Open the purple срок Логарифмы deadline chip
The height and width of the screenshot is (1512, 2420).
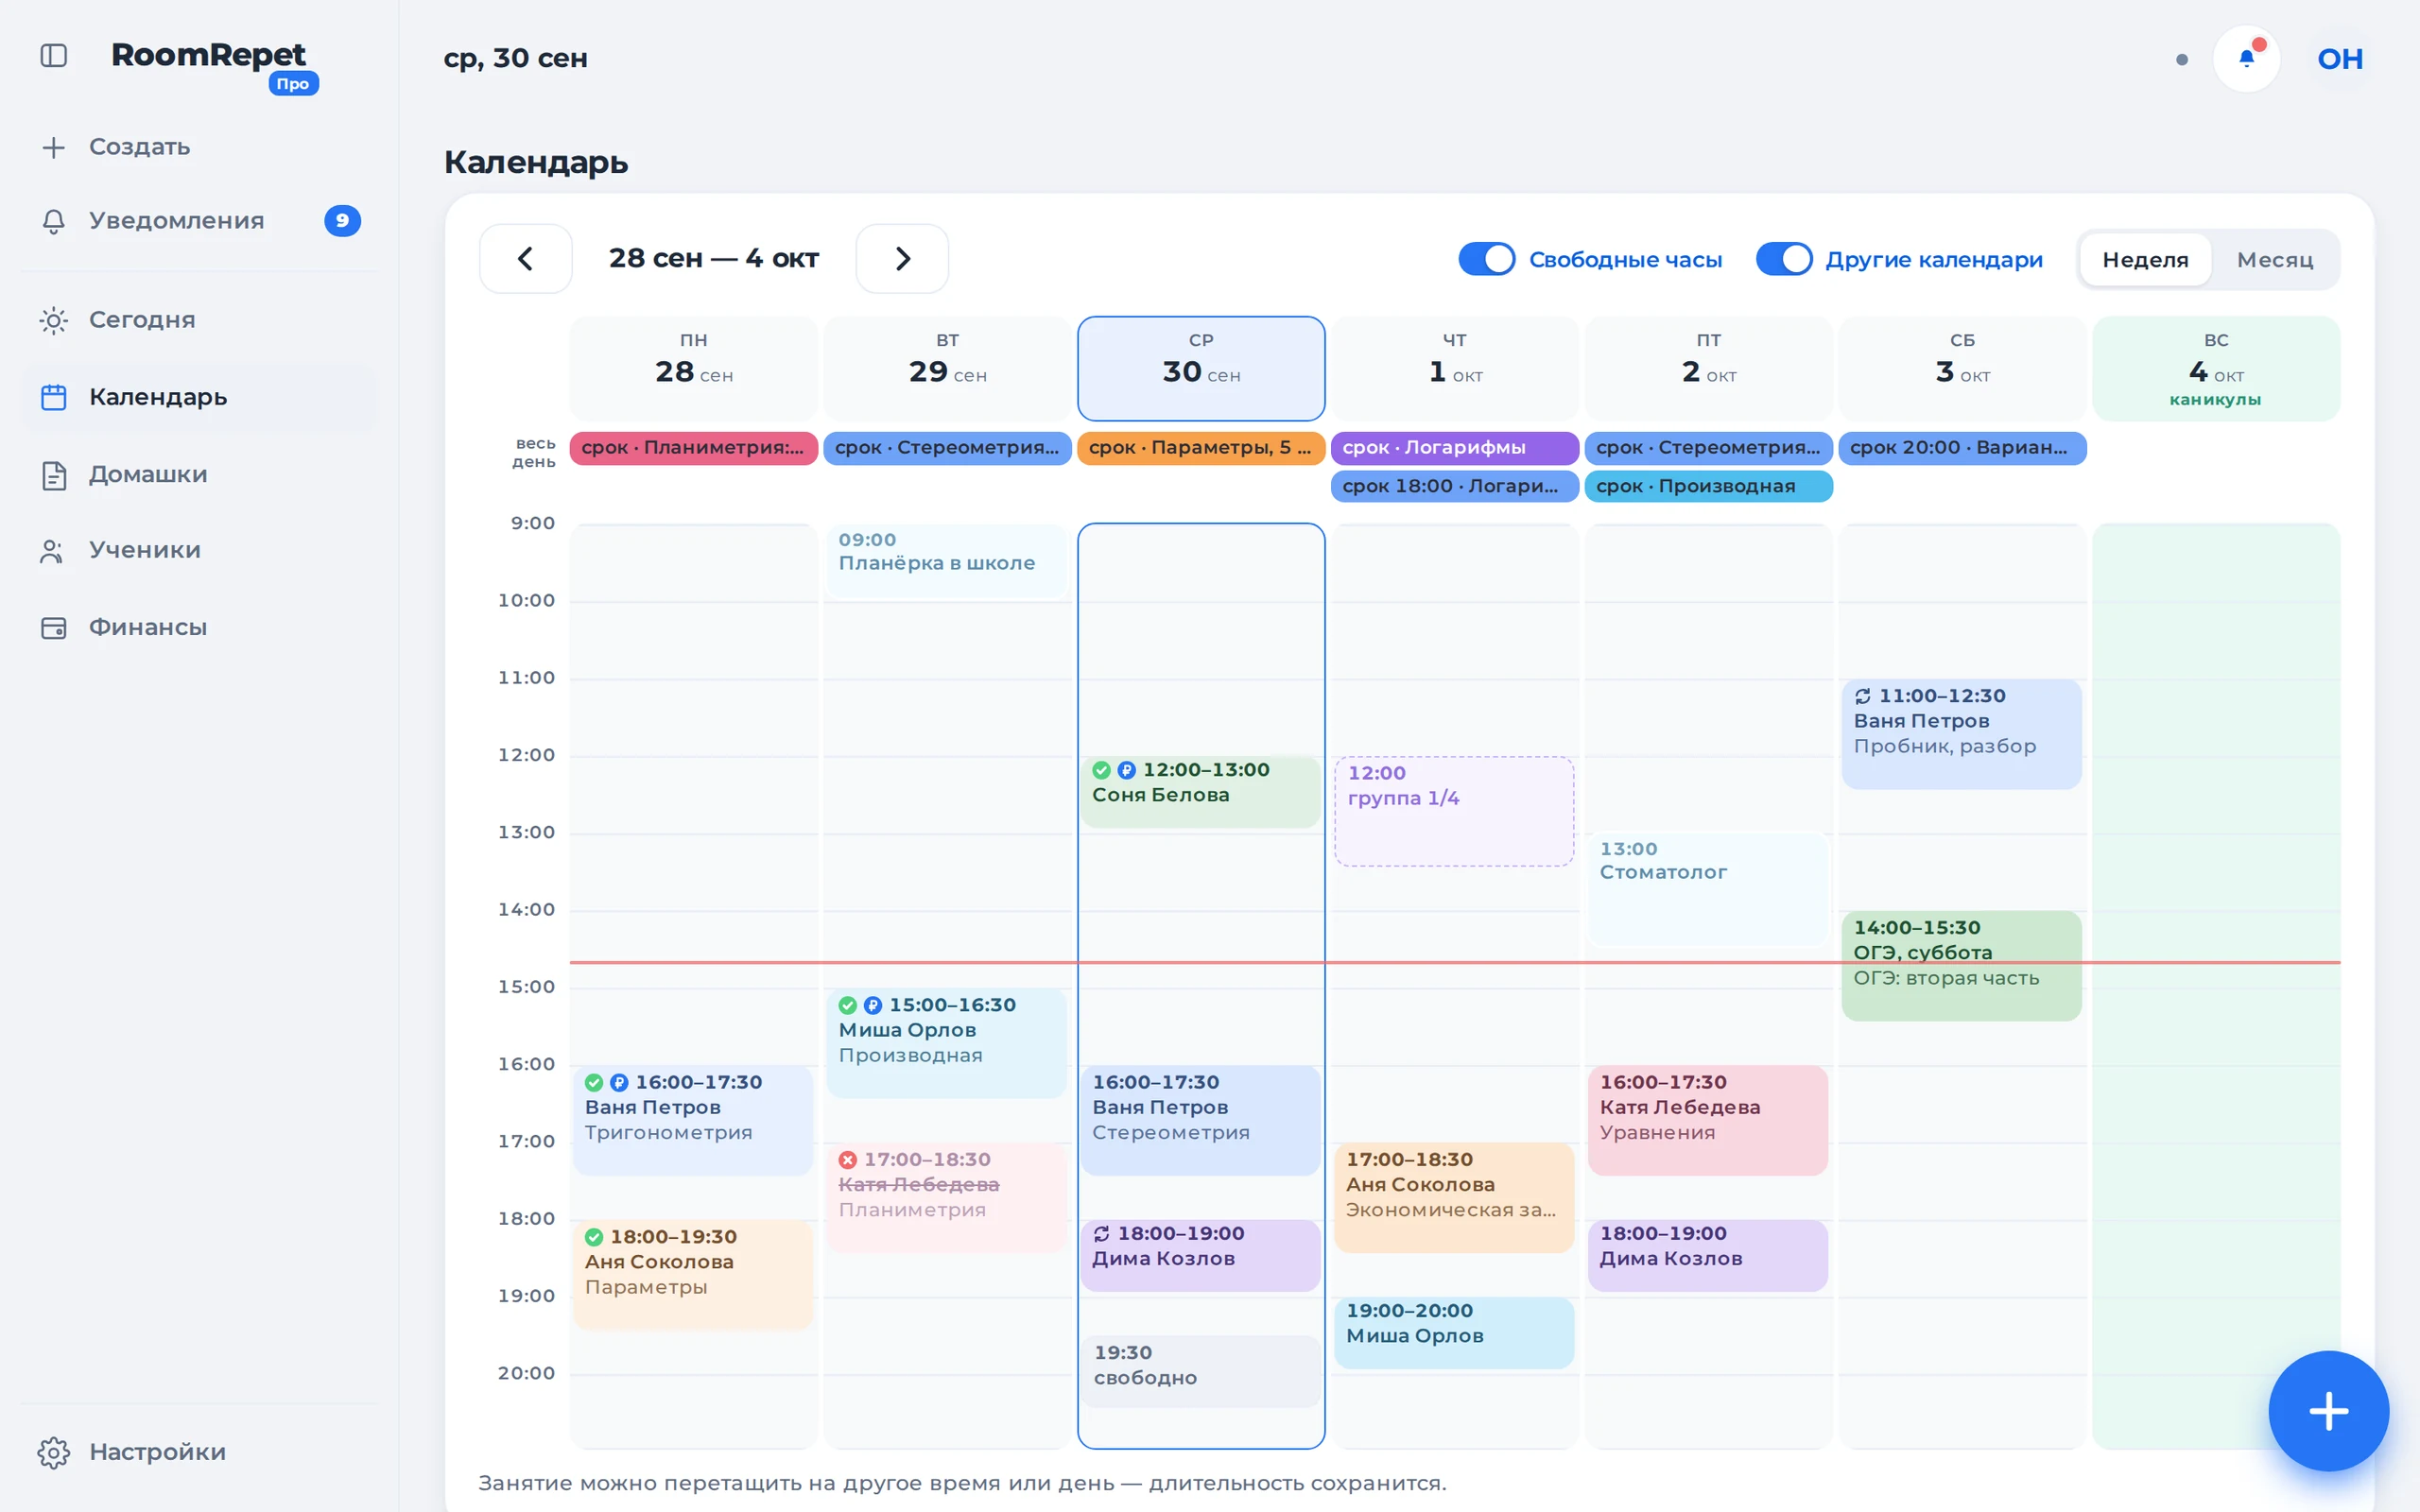1455,448
